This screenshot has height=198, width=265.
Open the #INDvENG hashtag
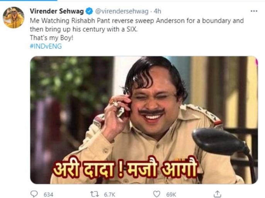tap(46, 46)
